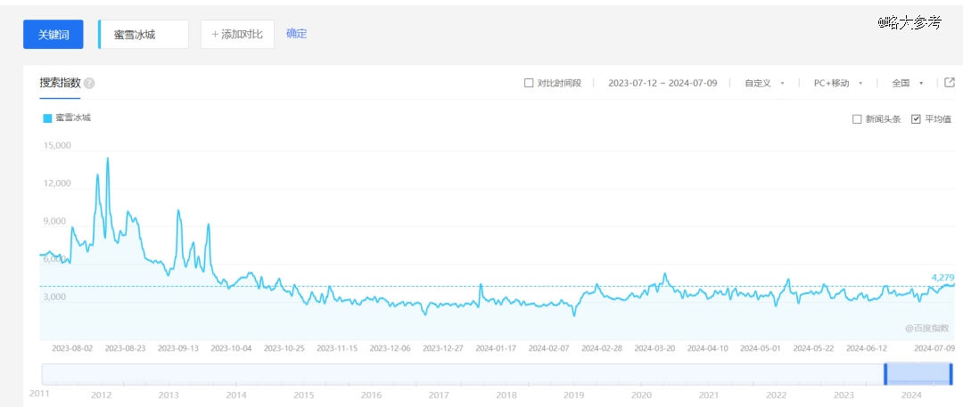The width and height of the screenshot is (963, 407).
Task: Expand the PC+移动 device dropdown
Action: [x=838, y=83]
